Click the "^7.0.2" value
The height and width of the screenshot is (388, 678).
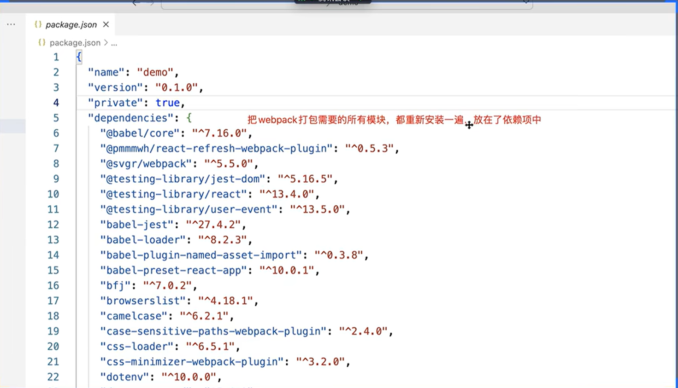point(167,285)
